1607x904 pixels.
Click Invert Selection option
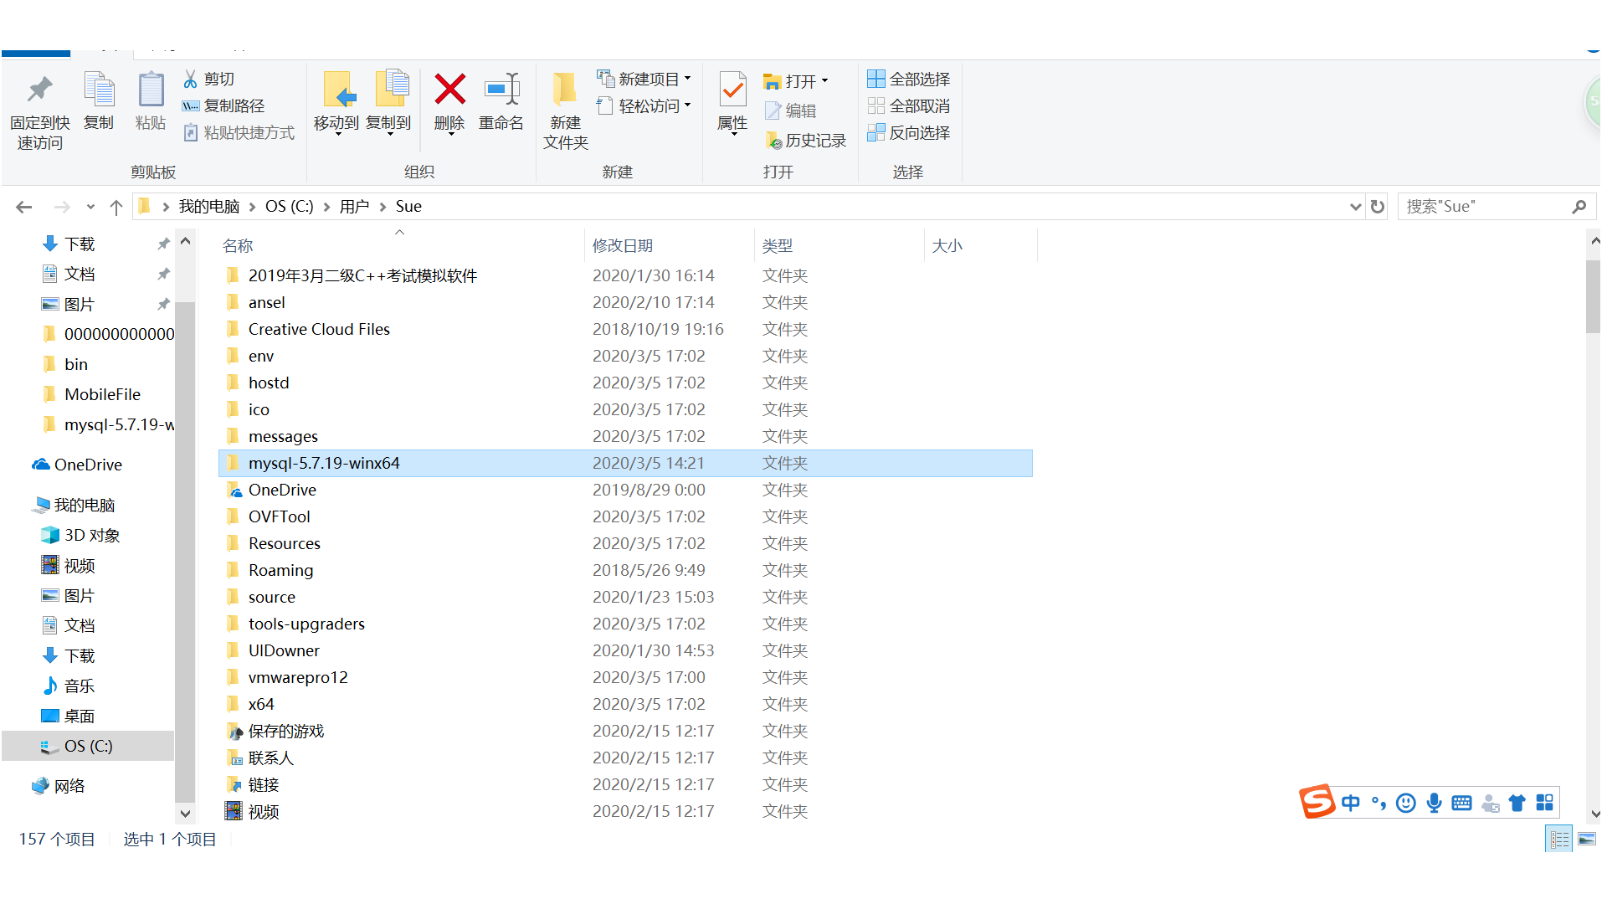pyautogui.click(x=909, y=133)
